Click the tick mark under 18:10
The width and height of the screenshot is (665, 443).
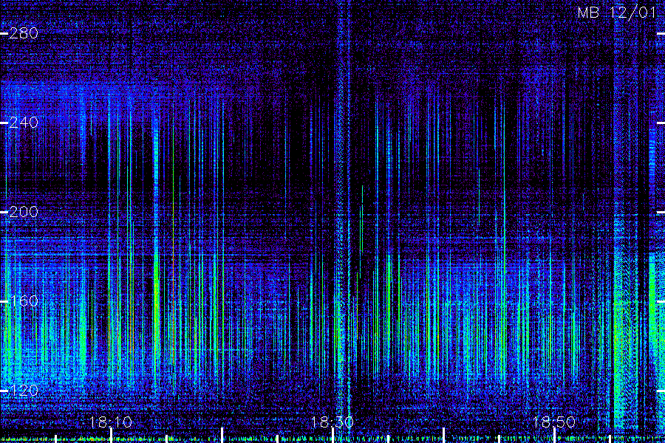click(111, 436)
